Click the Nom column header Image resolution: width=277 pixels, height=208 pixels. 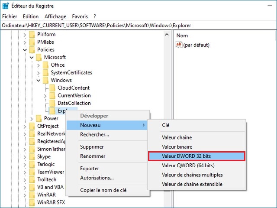pos(182,36)
